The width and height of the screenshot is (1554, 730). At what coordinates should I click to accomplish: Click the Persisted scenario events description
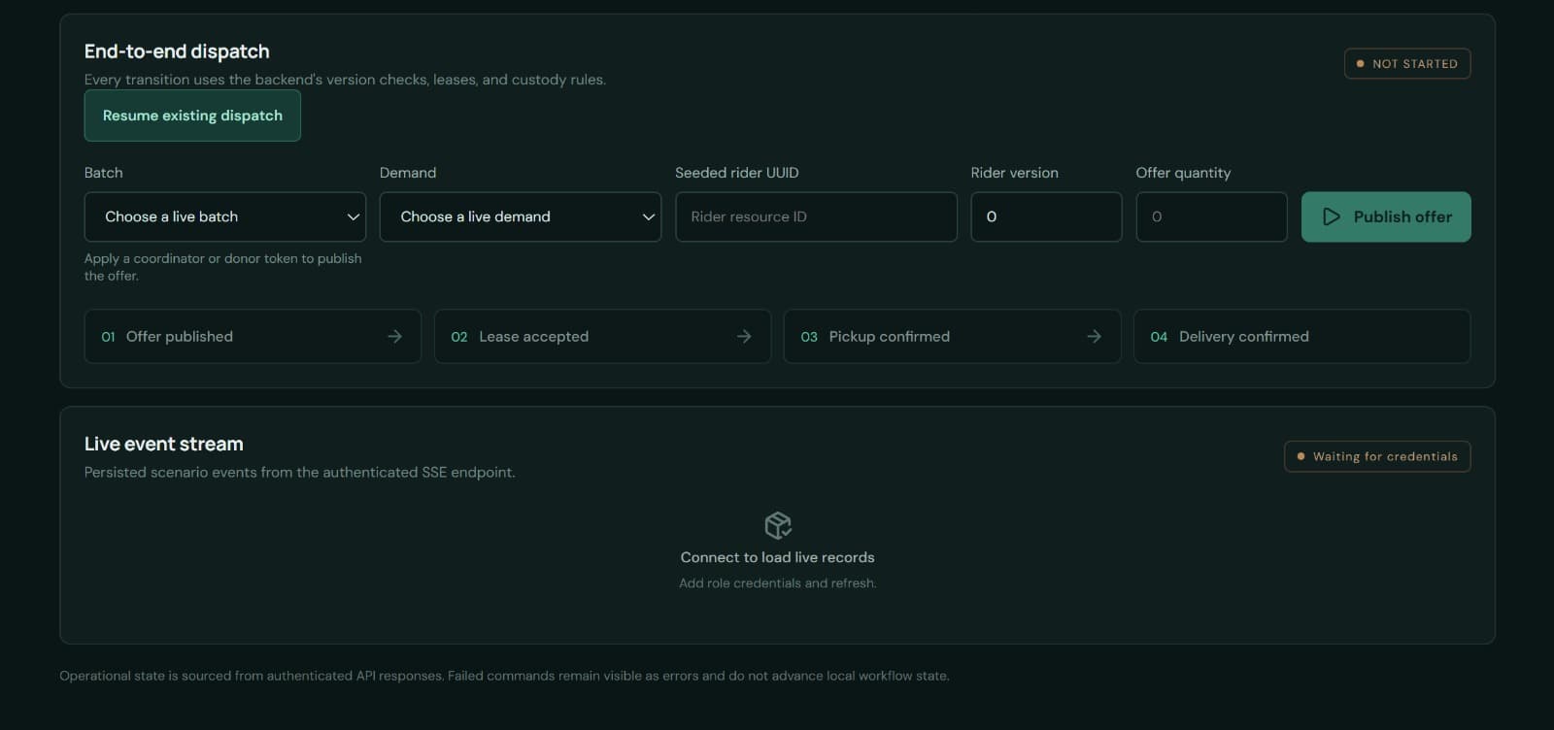coord(300,473)
